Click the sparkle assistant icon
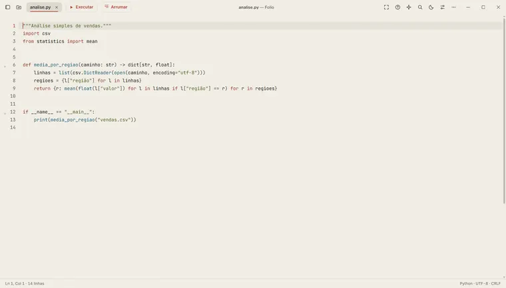Screen dimensions: 506x288 [409, 7]
